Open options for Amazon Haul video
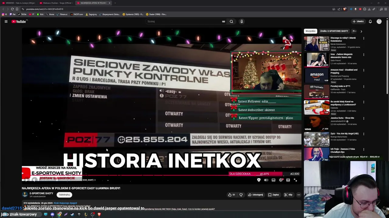 (363, 70)
